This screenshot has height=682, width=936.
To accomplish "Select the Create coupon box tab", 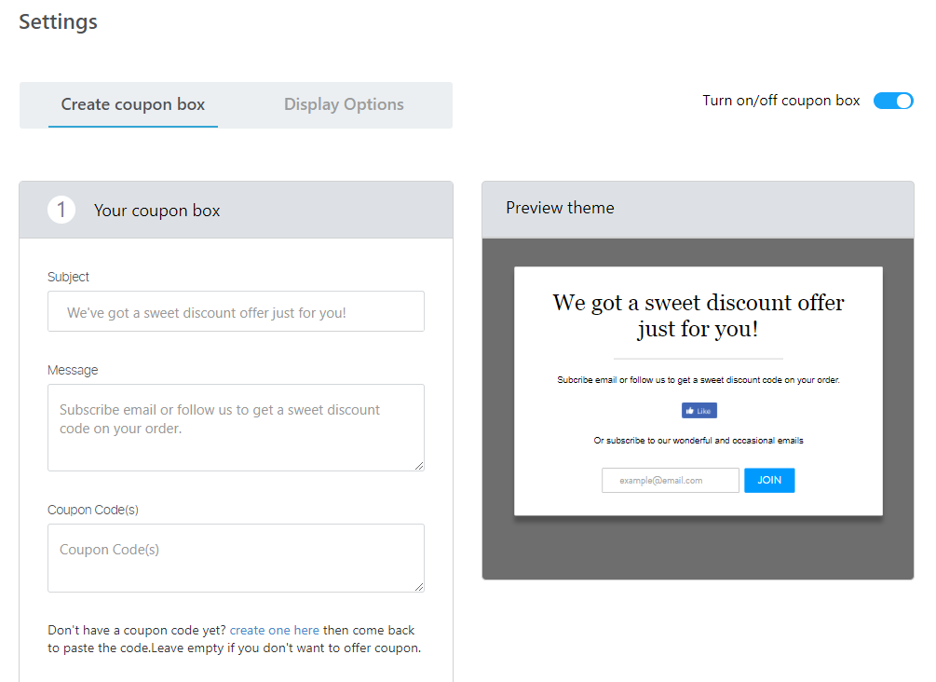I will (x=133, y=104).
